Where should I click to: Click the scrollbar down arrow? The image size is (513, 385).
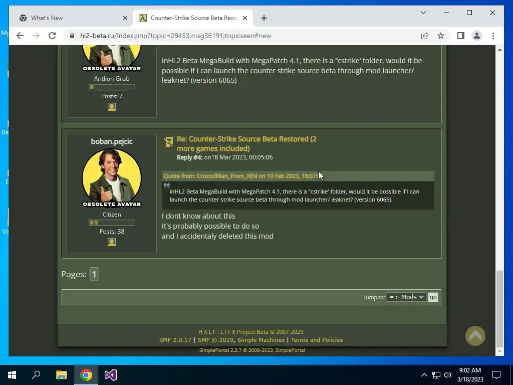tap(499, 351)
